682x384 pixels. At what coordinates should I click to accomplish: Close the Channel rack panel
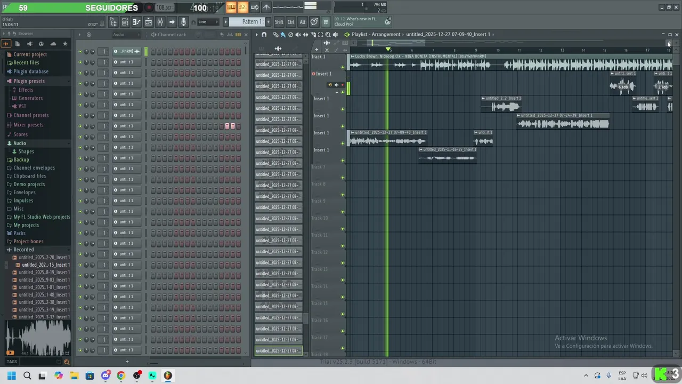pos(246,35)
